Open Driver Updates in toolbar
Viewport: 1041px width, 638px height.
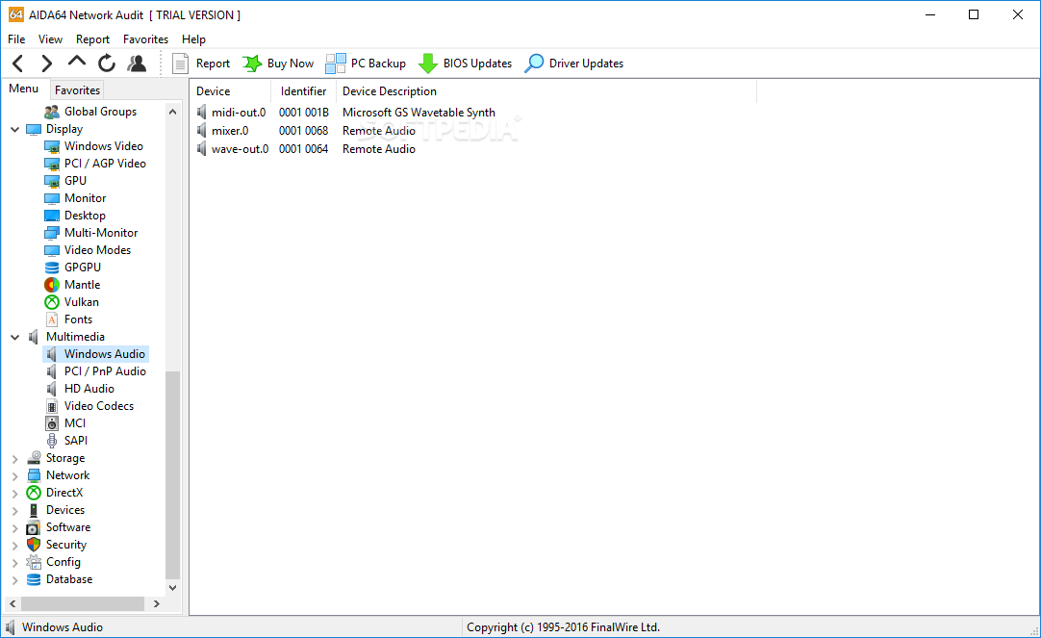coord(574,64)
